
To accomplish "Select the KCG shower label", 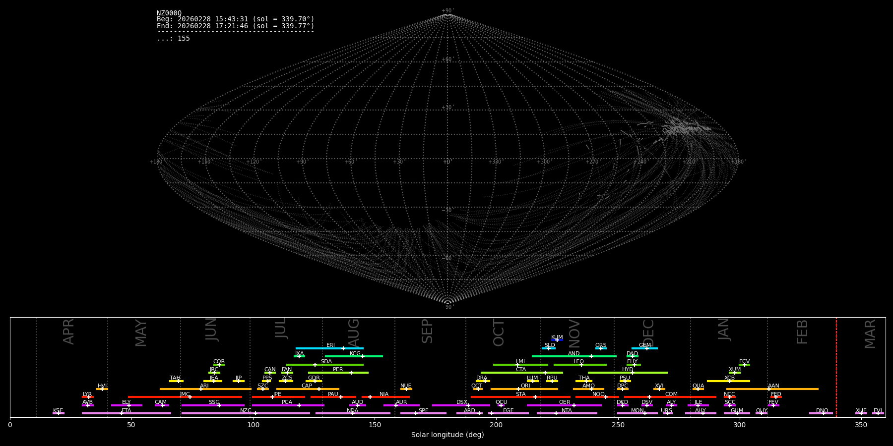I will click(x=355, y=354).
